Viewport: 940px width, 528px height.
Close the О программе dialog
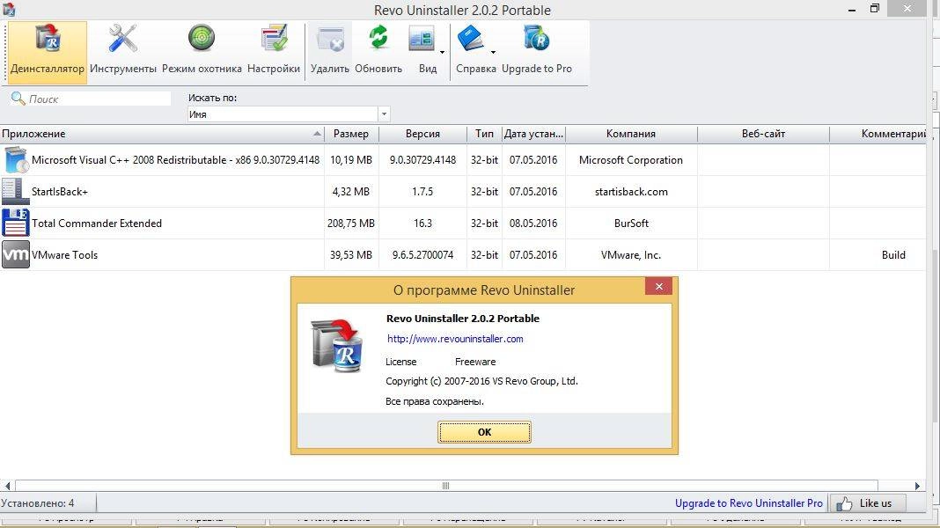pyautogui.click(x=659, y=287)
